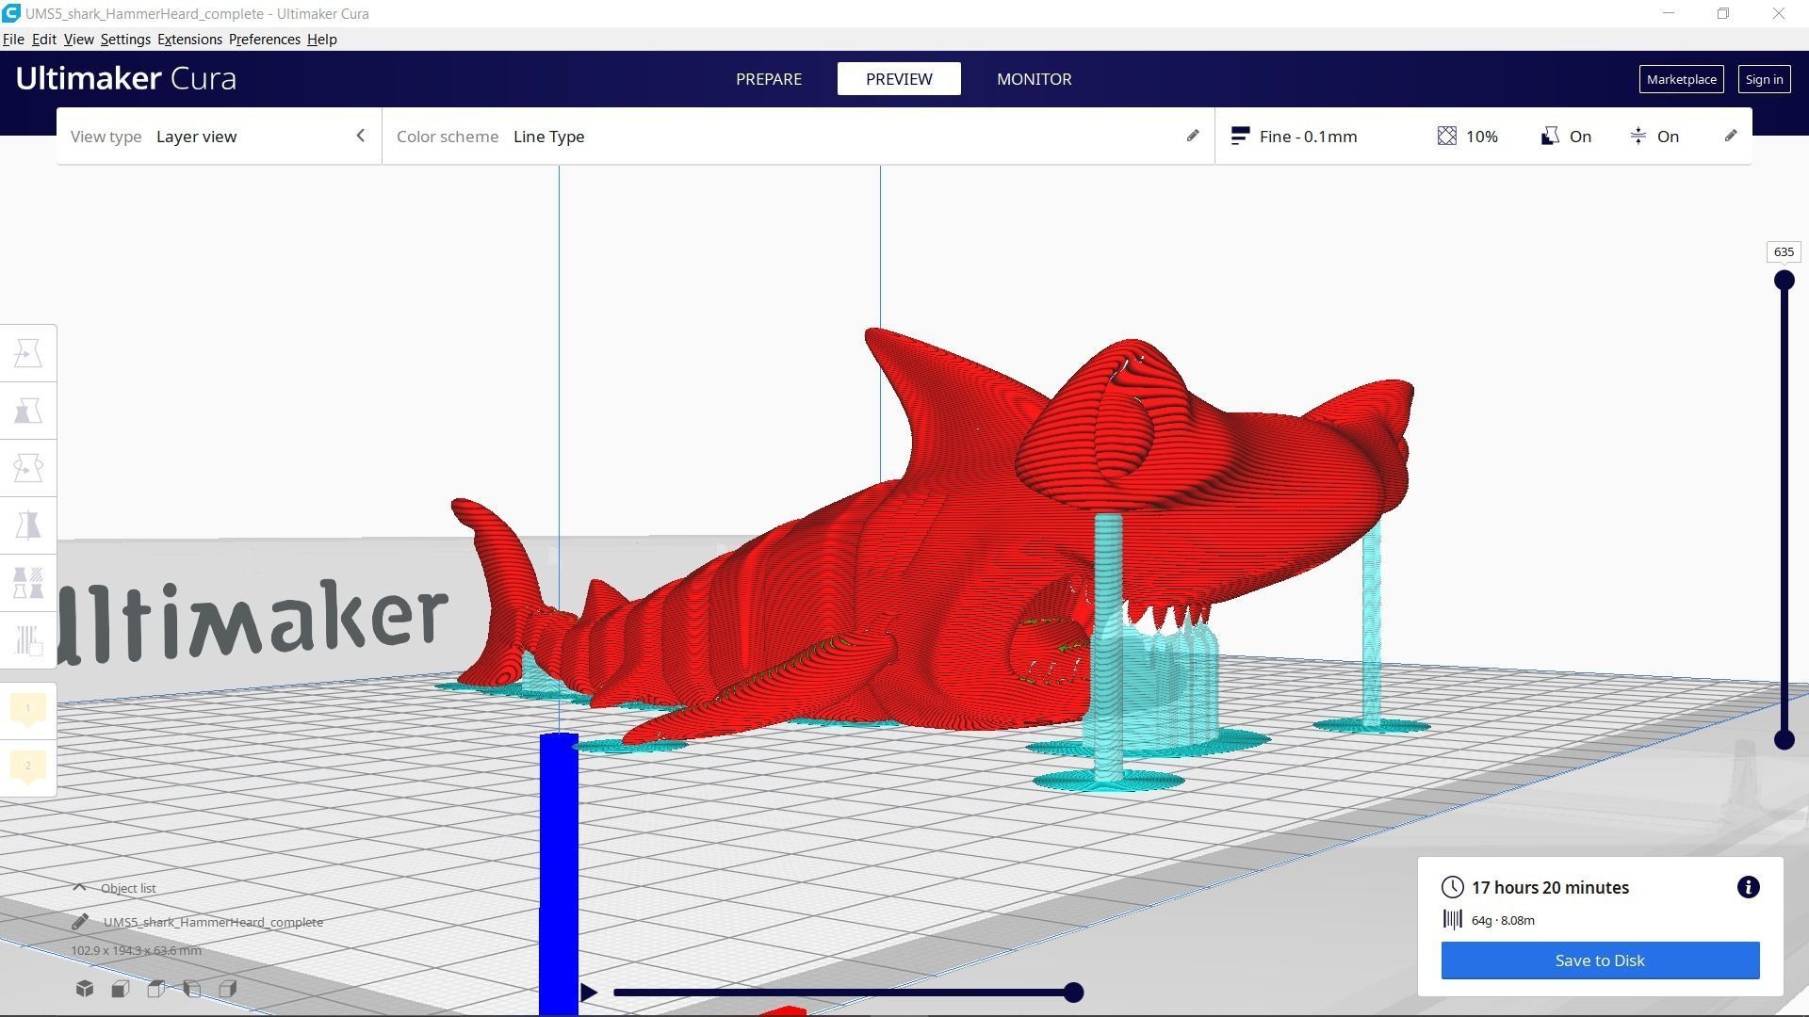Image resolution: width=1809 pixels, height=1017 pixels.
Task: Select the Rotate tool in left toolbar
Action: click(28, 468)
